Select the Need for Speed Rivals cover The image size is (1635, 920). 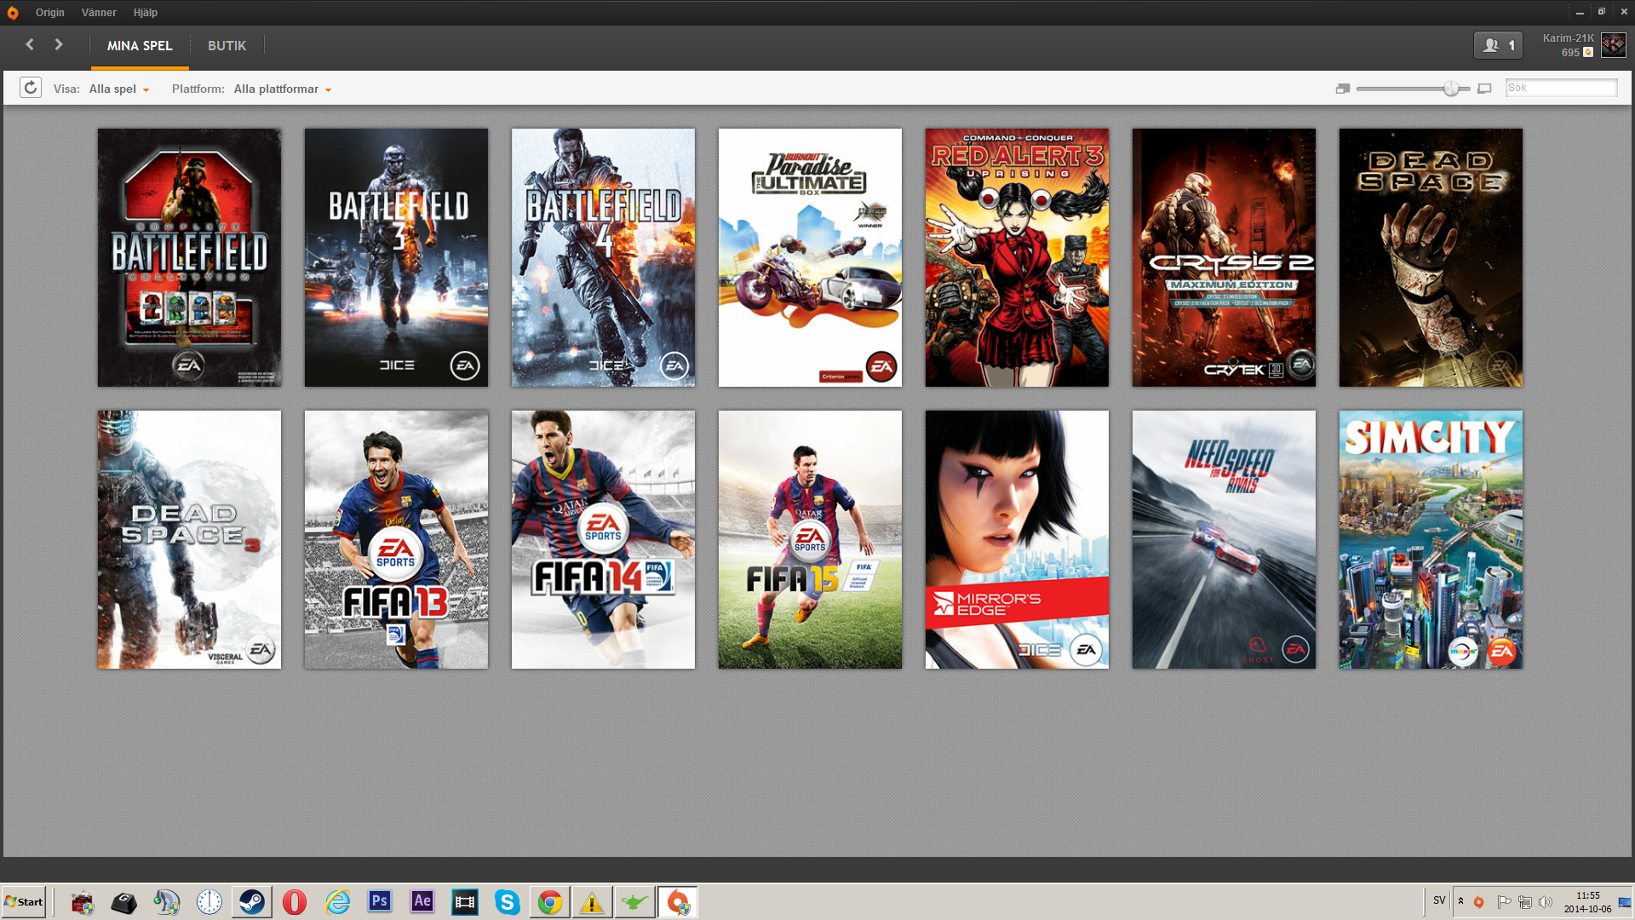pos(1224,539)
